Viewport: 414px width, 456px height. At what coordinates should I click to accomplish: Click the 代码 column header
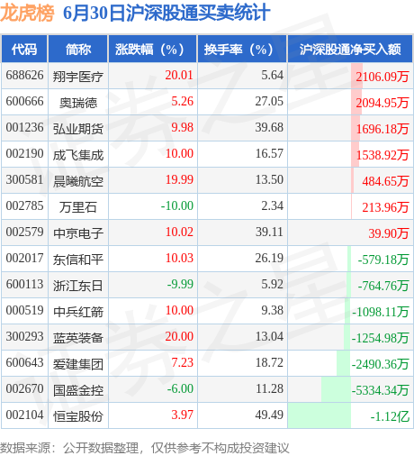[24, 50]
